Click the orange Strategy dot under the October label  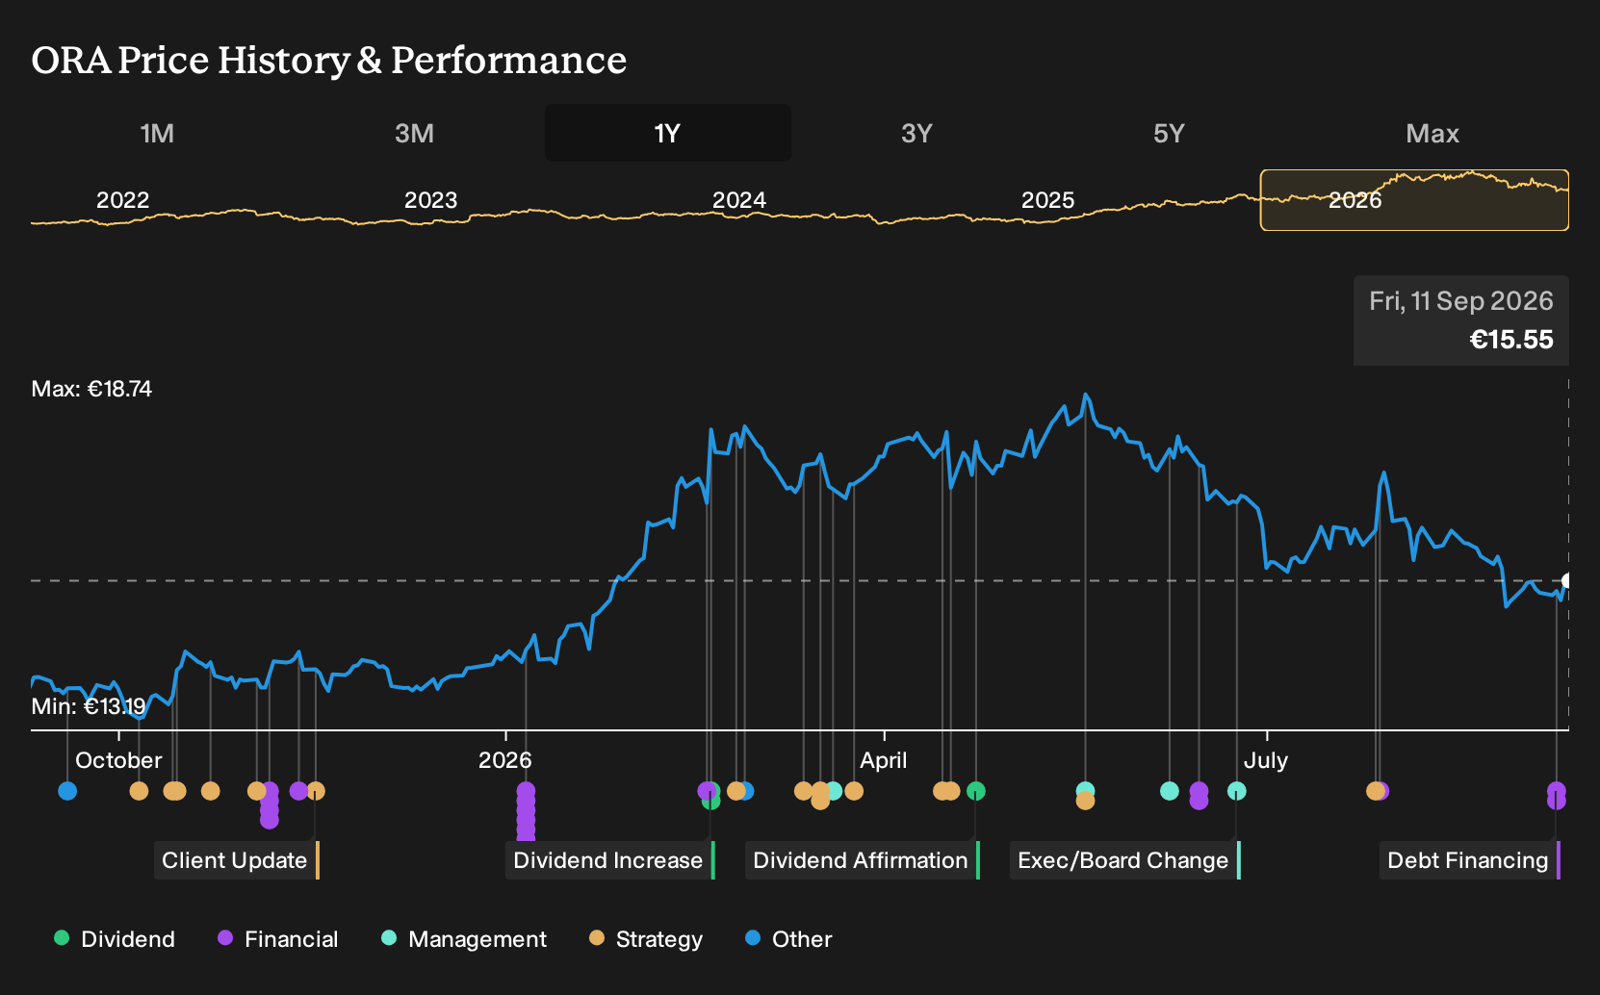(139, 791)
